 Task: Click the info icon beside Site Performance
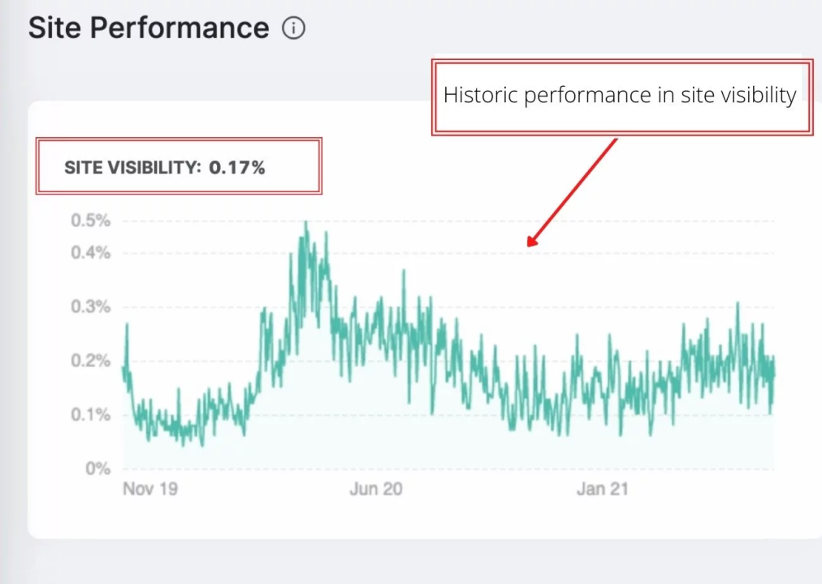[293, 28]
